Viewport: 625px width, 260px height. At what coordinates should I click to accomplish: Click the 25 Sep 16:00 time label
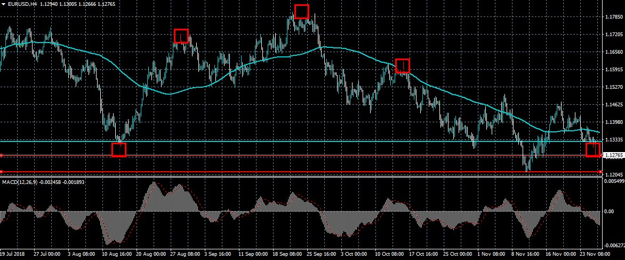(x=321, y=253)
